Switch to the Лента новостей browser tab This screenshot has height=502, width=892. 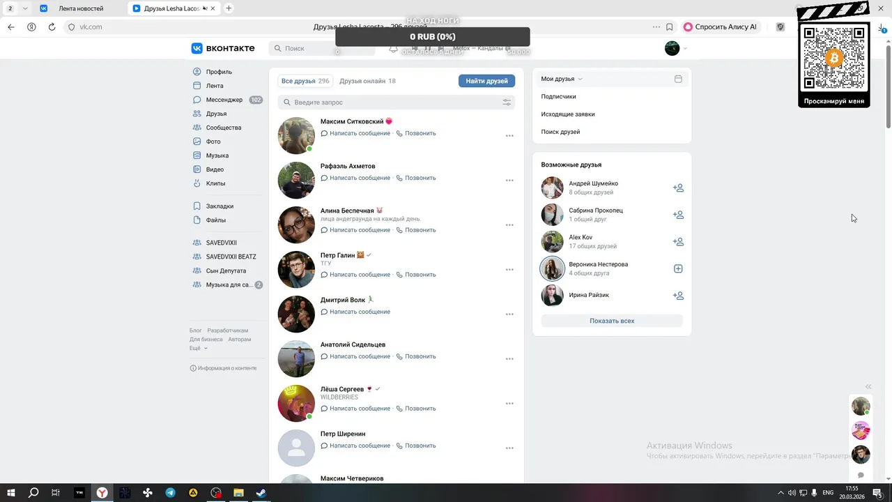point(80,8)
